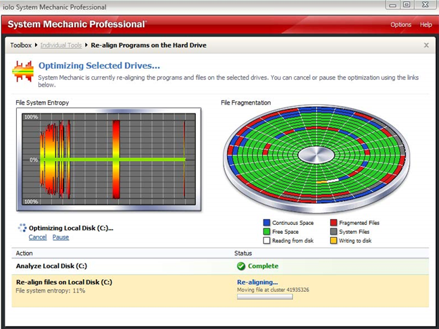The height and width of the screenshot is (329, 439).
Task: Minimize the System Mechanic window
Action: pyautogui.click(x=393, y=5)
